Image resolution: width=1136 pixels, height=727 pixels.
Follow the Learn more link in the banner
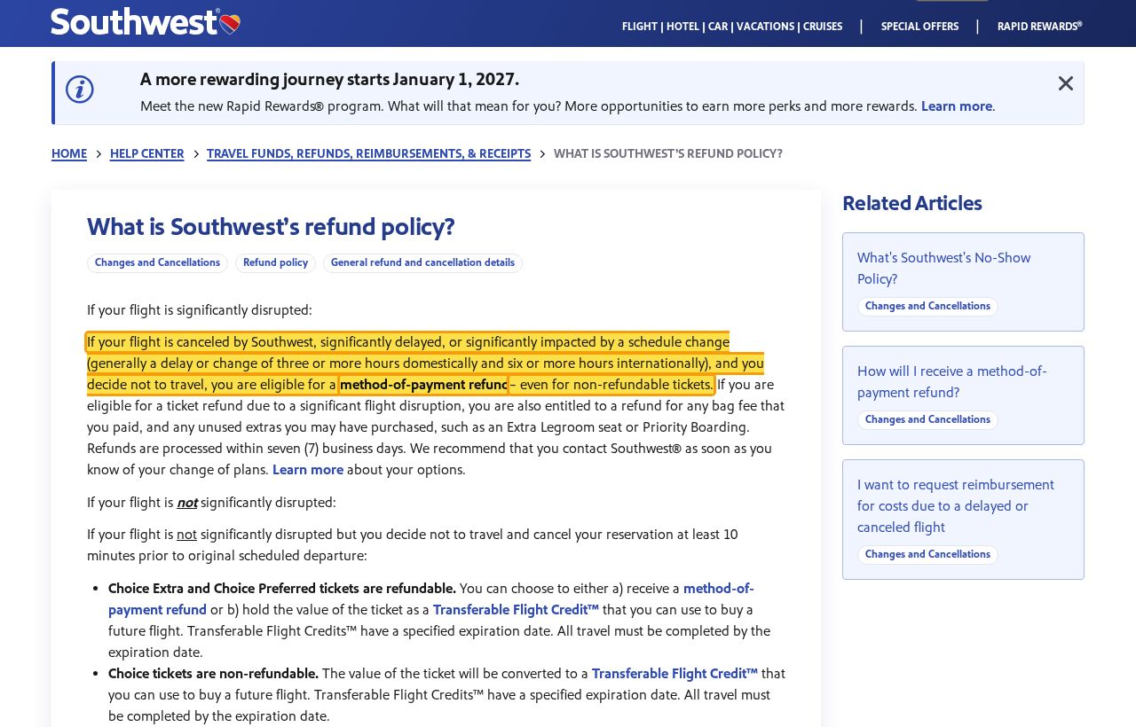[x=957, y=106]
